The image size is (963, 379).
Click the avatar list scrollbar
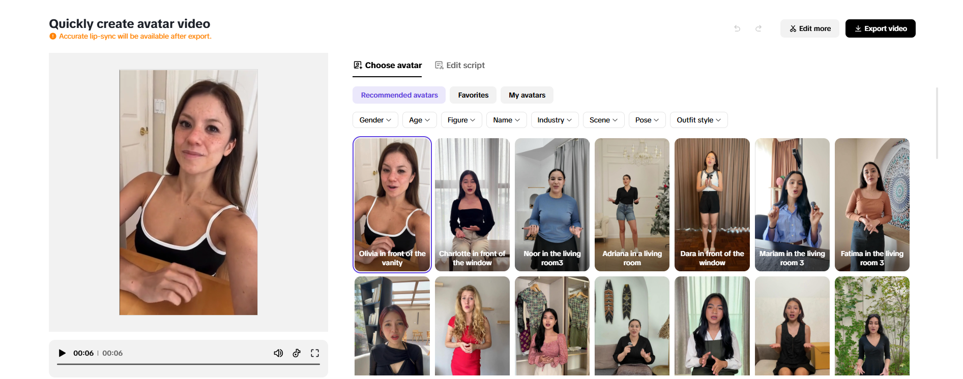[937, 123]
